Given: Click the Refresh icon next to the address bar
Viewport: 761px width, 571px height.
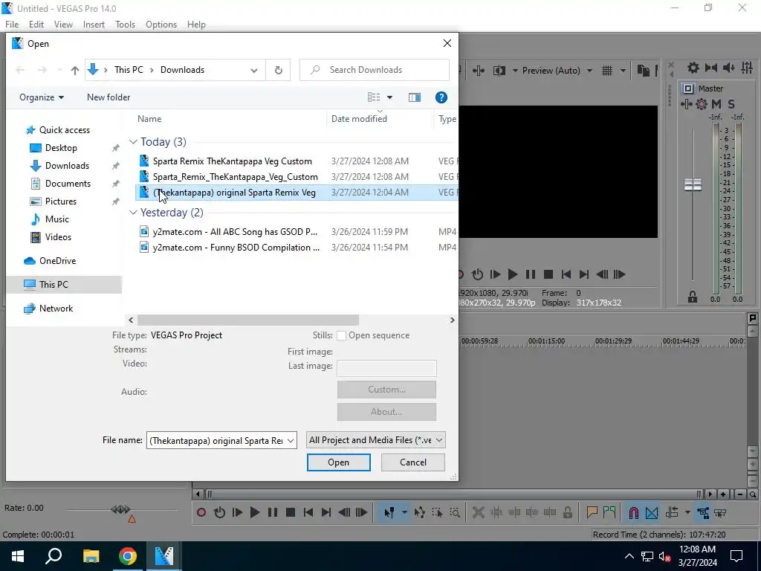Looking at the screenshot, I should pyautogui.click(x=278, y=70).
